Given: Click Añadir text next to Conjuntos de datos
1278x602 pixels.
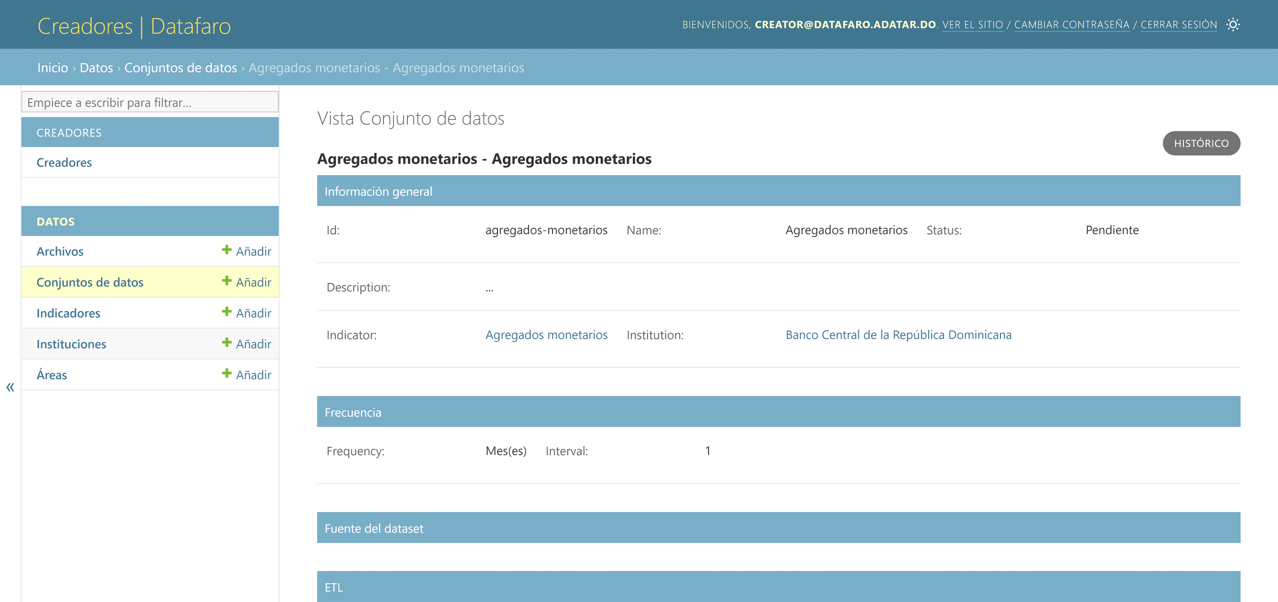Looking at the screenshot, I should click(x=254, y=282).
